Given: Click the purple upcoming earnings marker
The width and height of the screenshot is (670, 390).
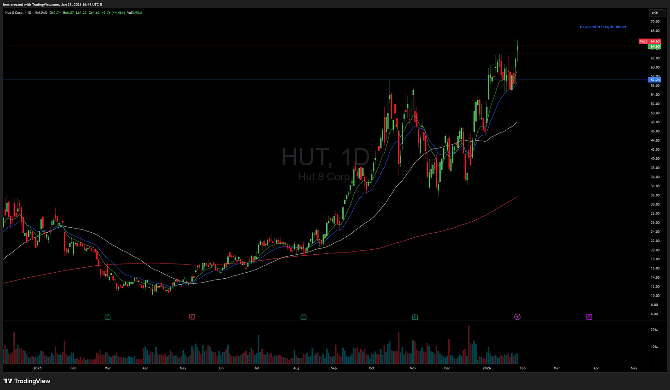Looking at the screenshot, I should coord(589,317).
